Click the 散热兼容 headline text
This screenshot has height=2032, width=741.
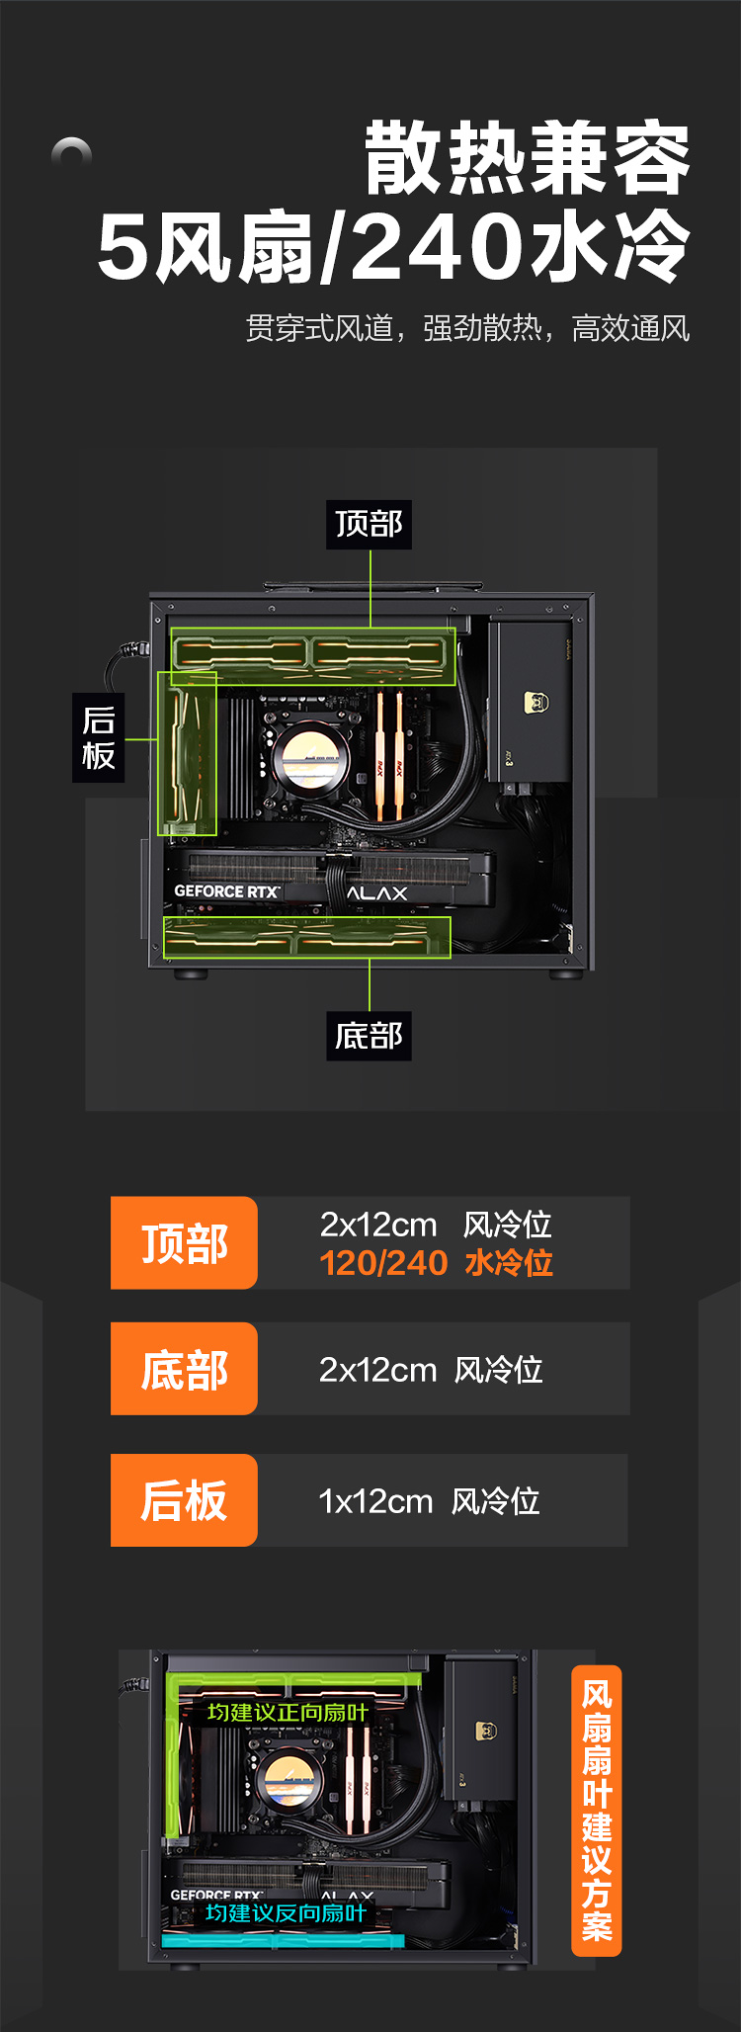click(527, 159)
